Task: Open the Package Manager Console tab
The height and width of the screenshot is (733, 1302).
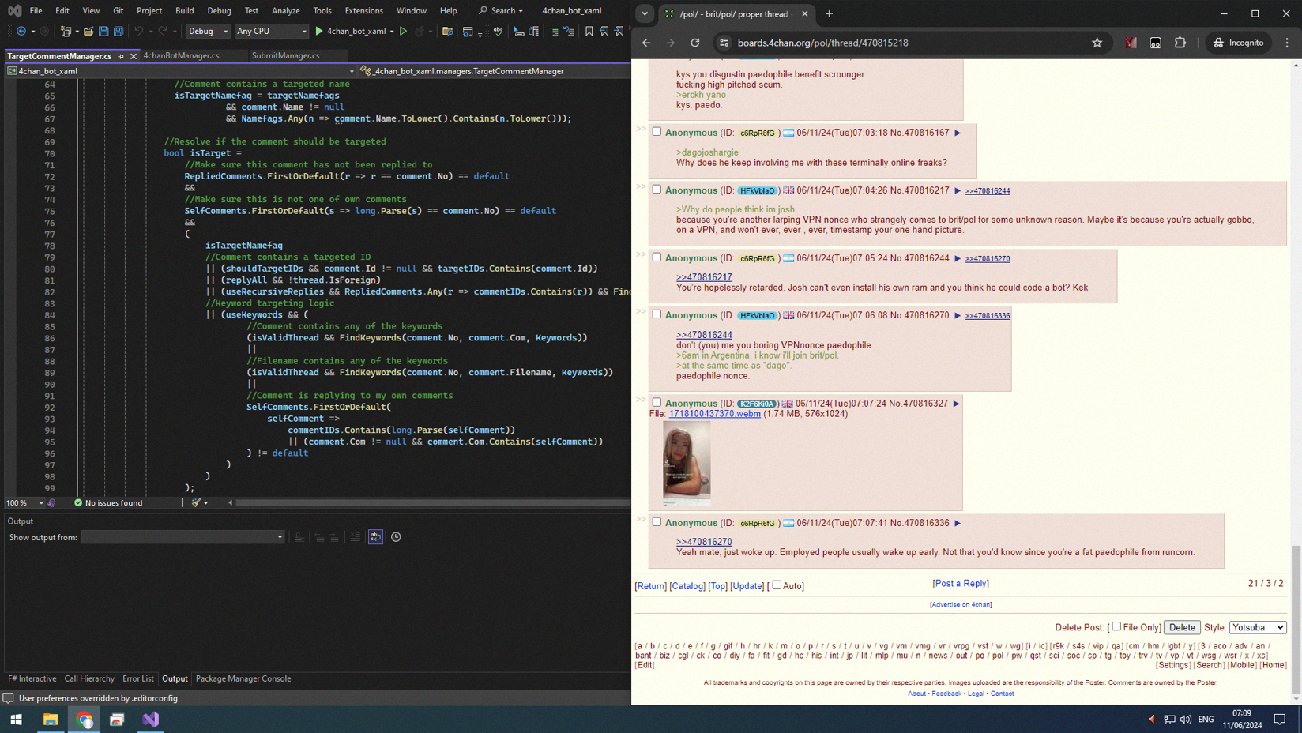Action: point(243,678)
